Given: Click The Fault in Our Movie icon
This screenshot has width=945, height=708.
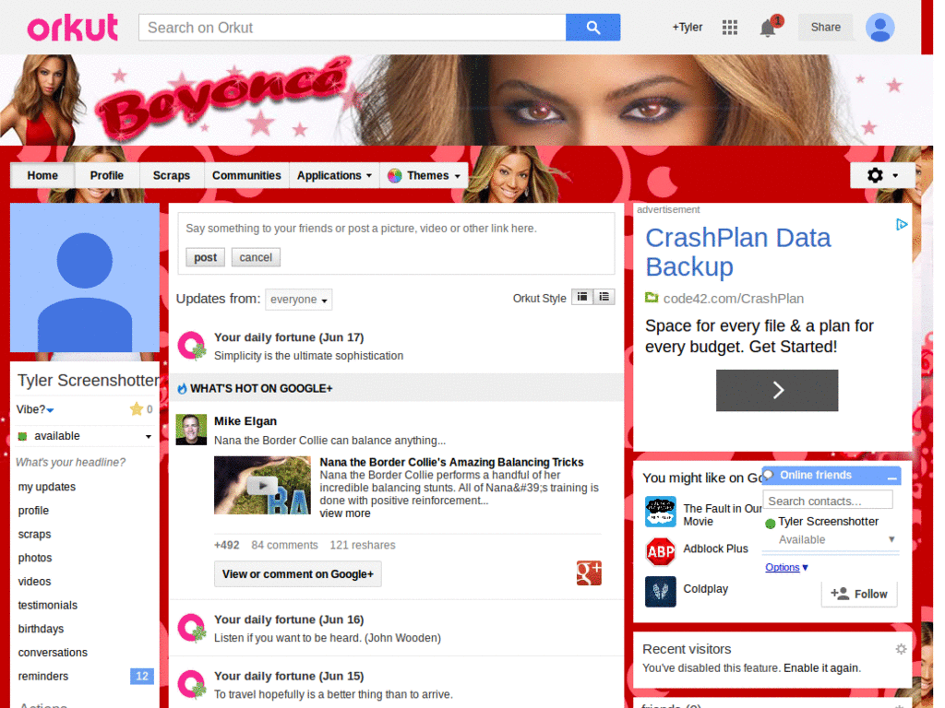Looking at the screenshot, I should tap(661, 512).
